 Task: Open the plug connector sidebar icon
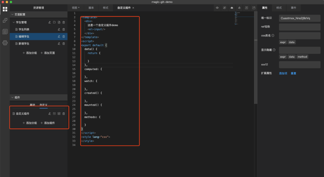point(5,20)
